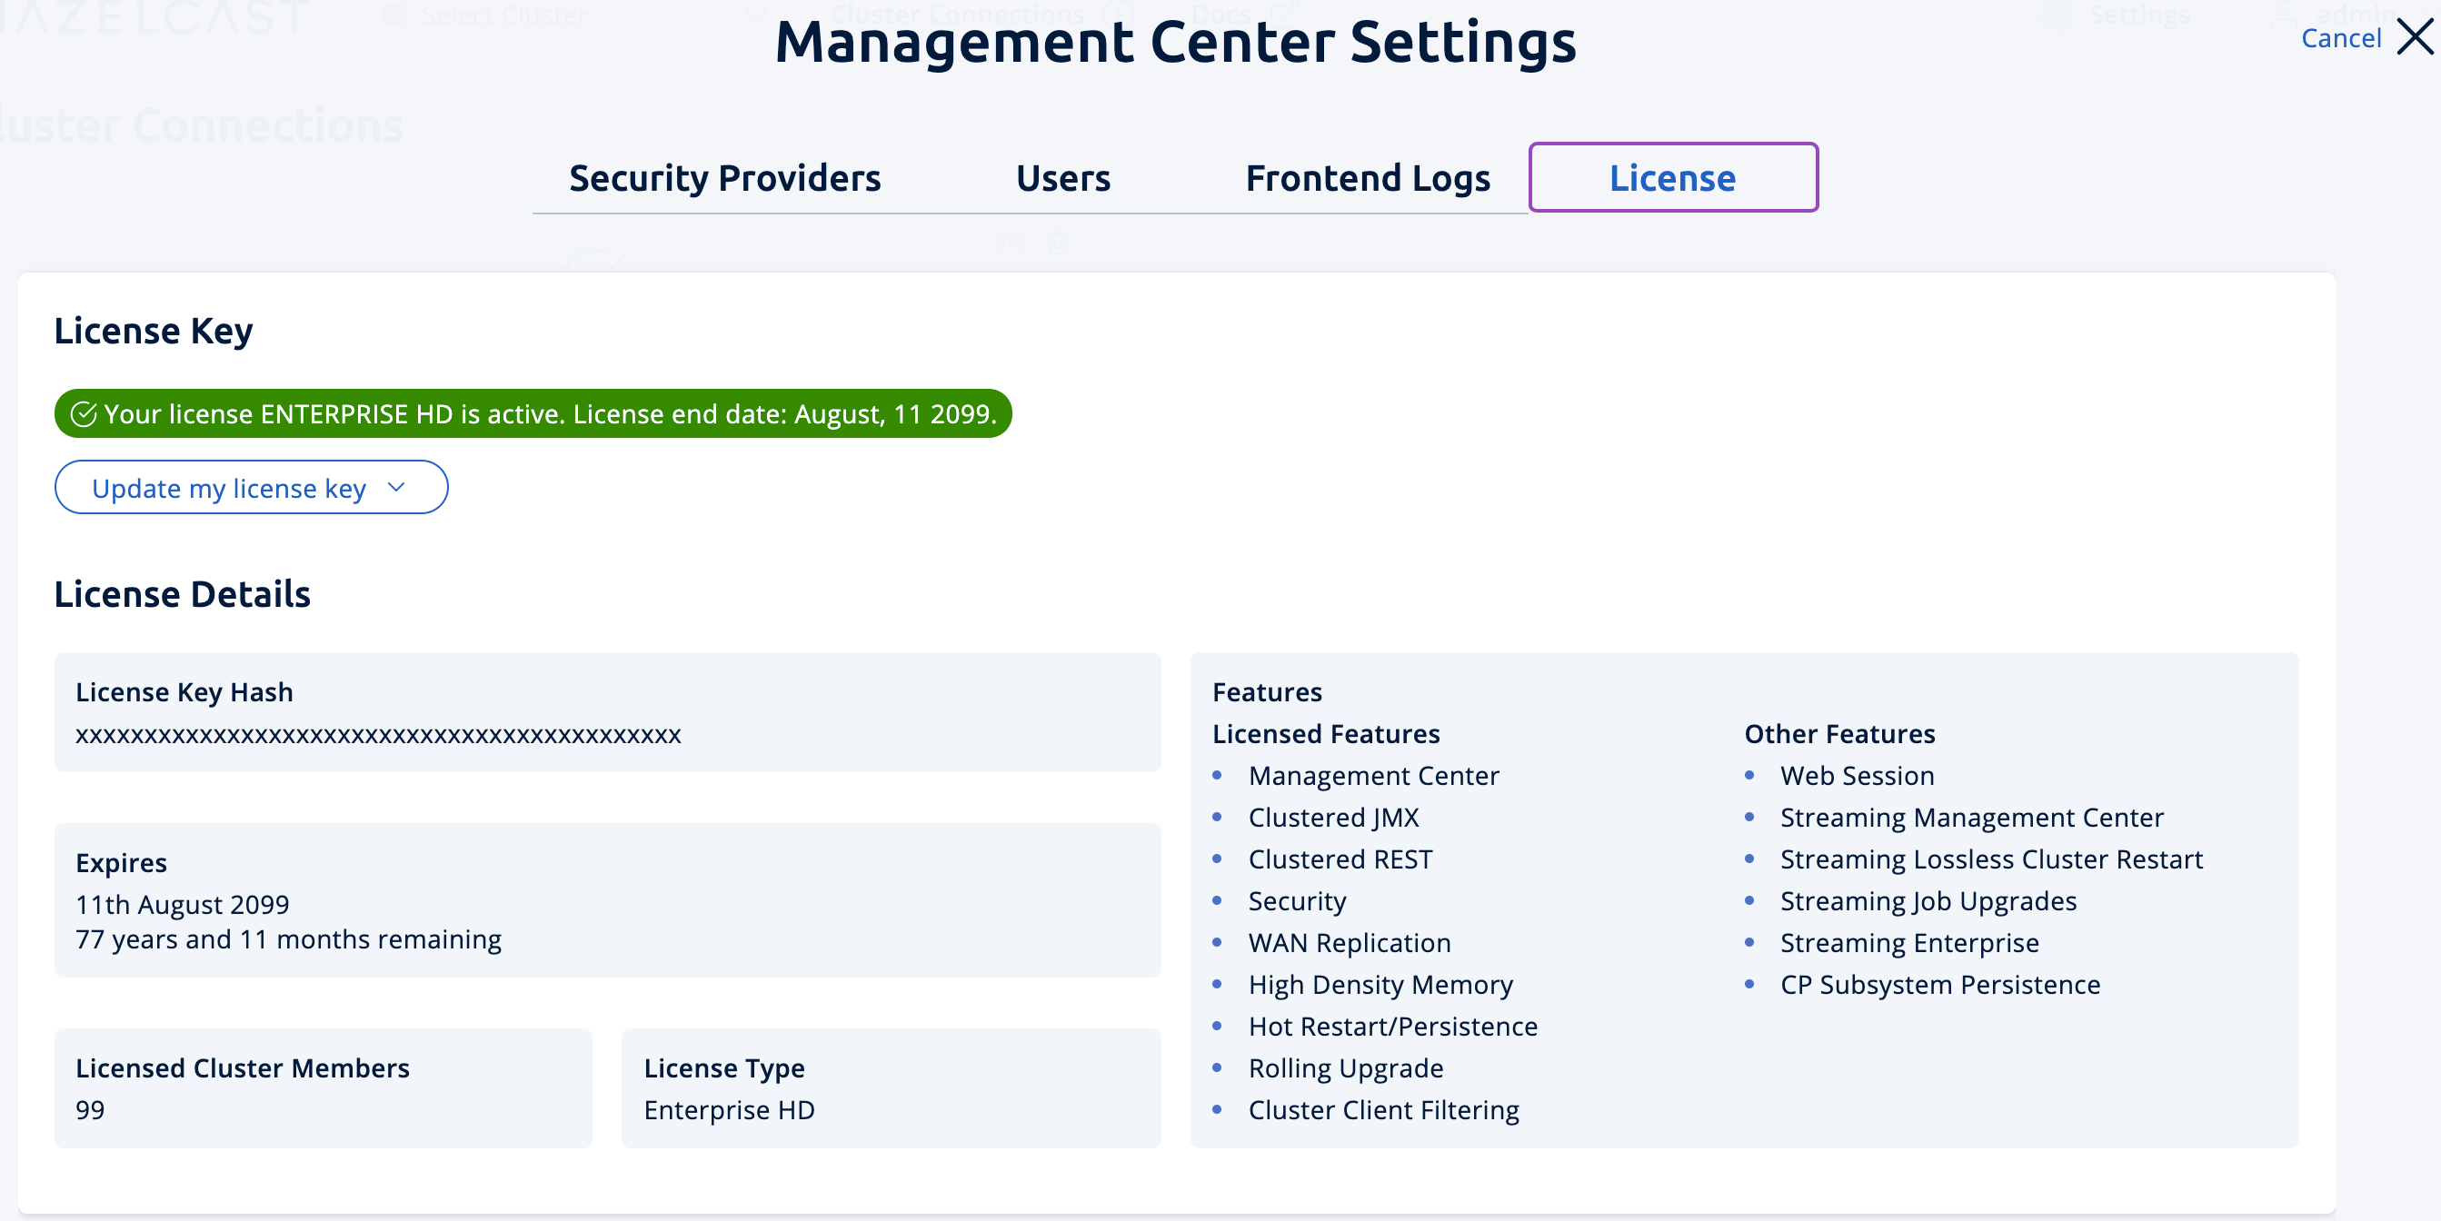Click the Other Features heading

[x=1839, y=734]
